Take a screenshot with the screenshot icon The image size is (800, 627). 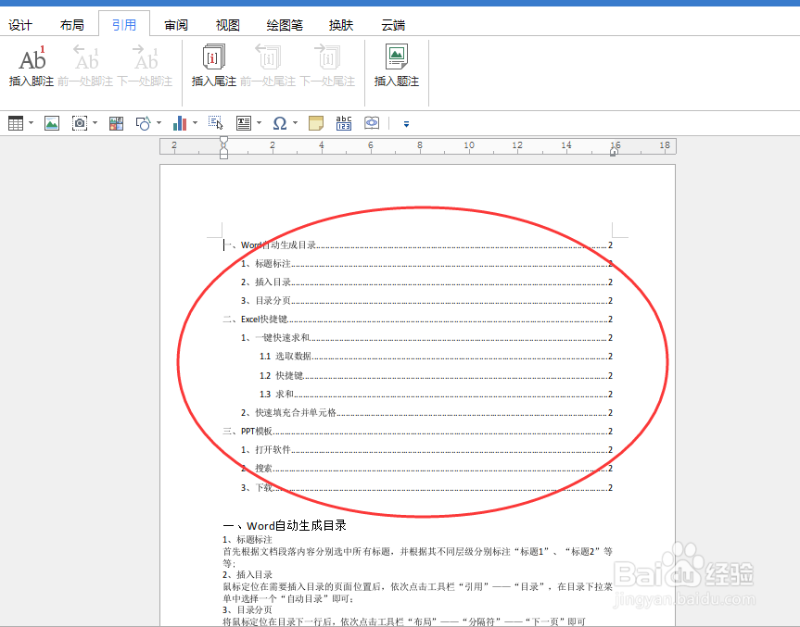coord(79,122)
